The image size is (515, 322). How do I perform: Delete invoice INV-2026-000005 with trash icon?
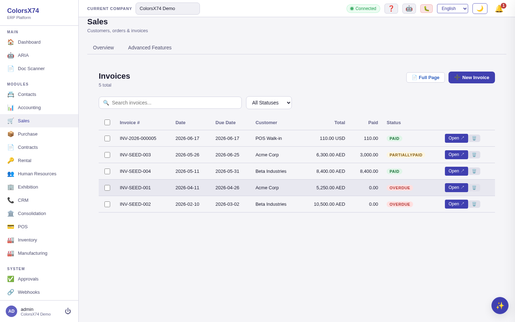tap(474, 138)
